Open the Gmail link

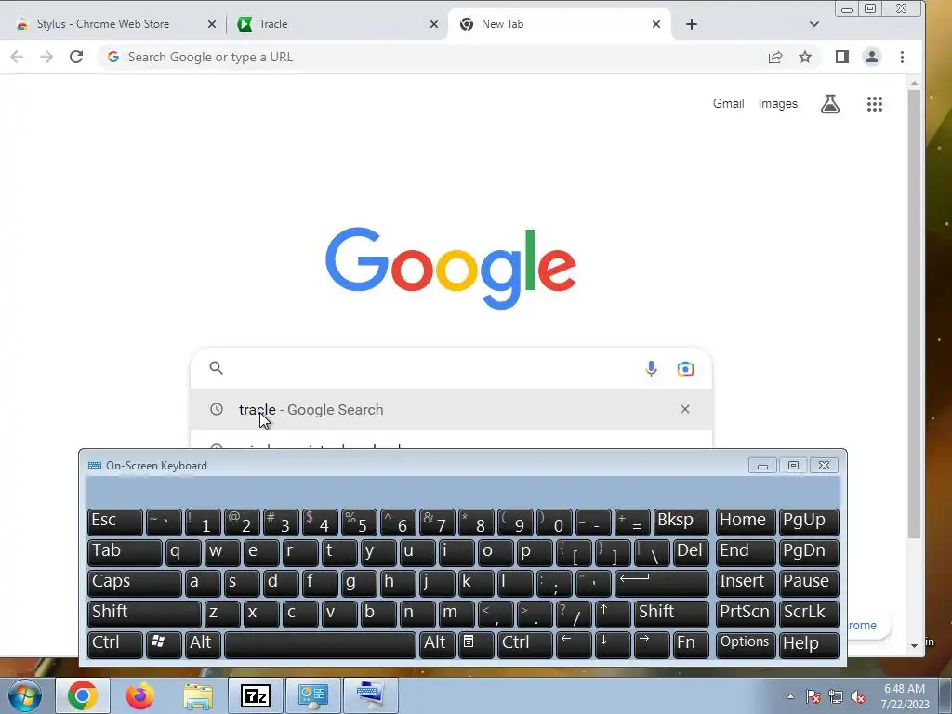pos(728,104)
